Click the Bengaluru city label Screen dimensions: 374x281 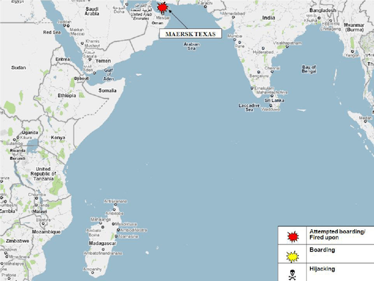259,76
